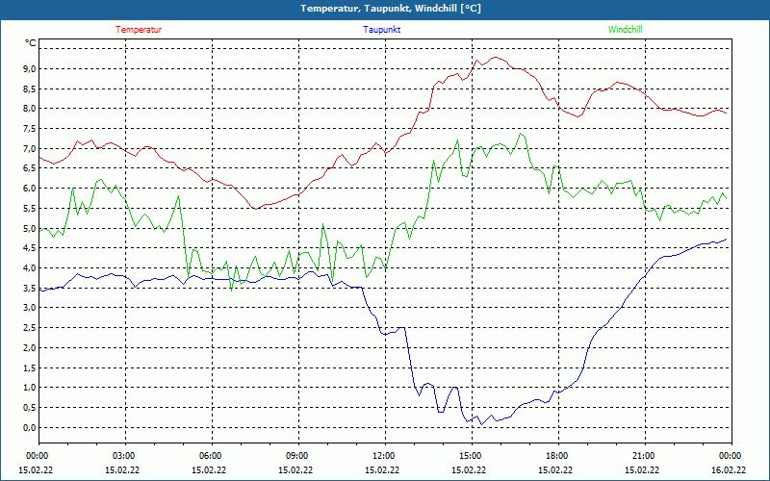This screenshot has height=481, width=770.
Task: Click the 18:00 time axis label
Action: click(558, 456)
